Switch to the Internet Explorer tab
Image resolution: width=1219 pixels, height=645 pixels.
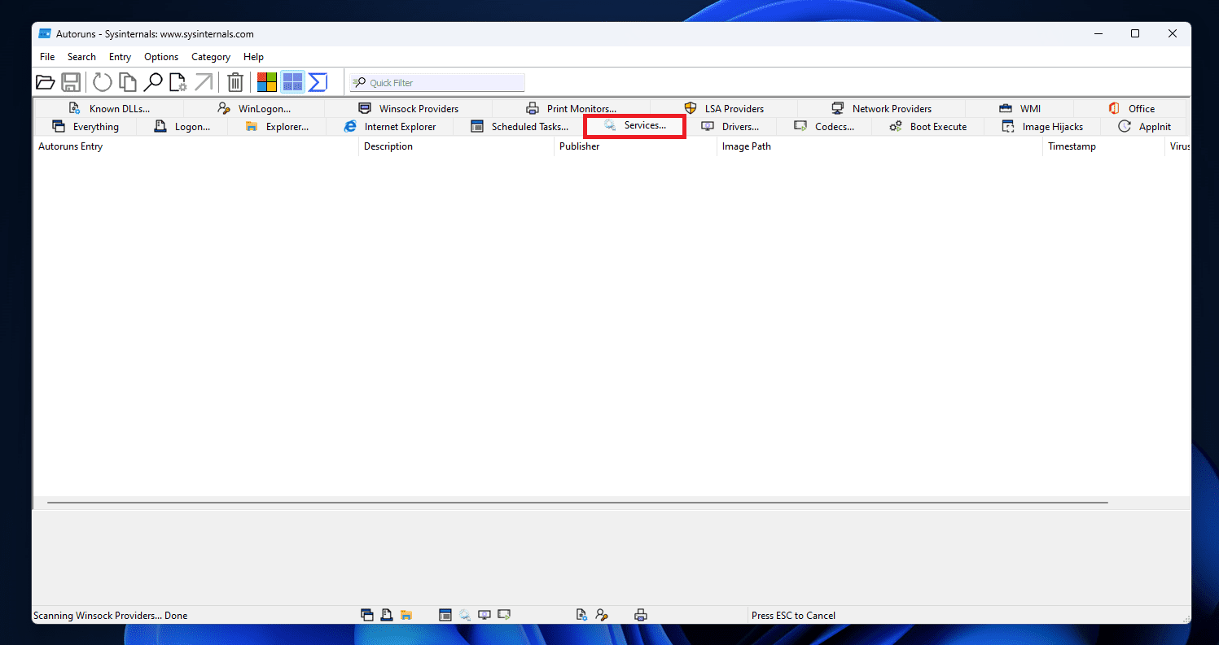pos(390,127)
